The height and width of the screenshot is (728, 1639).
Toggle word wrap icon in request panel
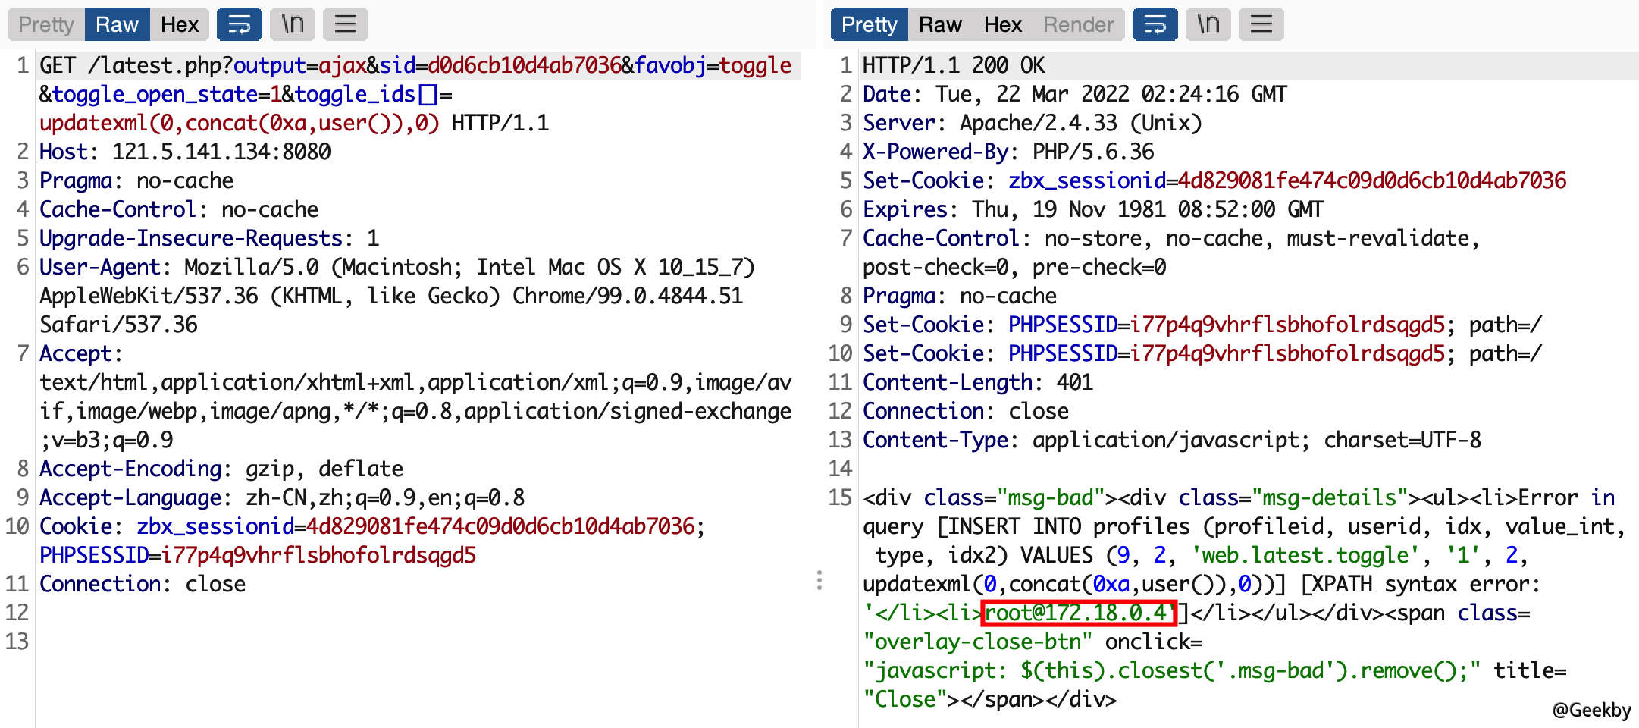(x=239, y=24)
